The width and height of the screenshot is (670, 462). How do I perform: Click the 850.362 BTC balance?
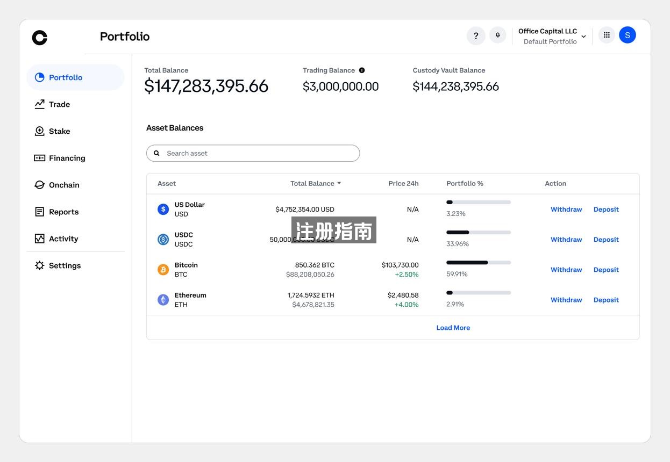tap(315, 265)
